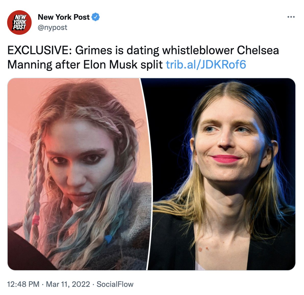Viewport: 304px width, 295px height.
Task: Click the blue verified checkmark badge
Action: [95, 17]
